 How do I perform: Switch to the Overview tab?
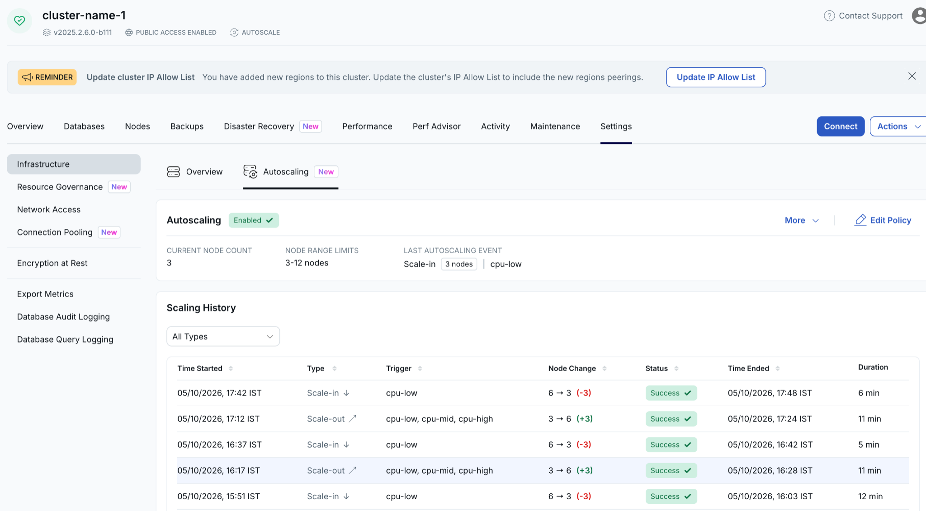[25, 126]
